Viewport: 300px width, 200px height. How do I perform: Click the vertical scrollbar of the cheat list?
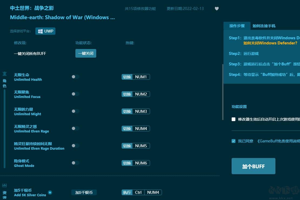223,92
